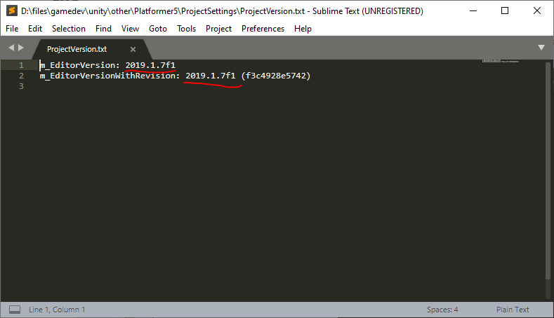Viewport: 554px width, 318px height.
Task: Open the Preferences menu
Action: point(263,29)
